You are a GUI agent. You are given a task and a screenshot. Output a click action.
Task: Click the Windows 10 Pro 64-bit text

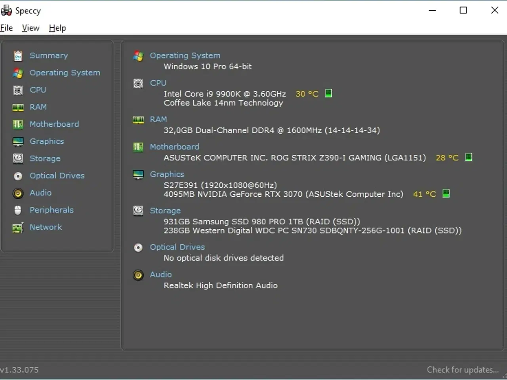(x=208, y=66)
